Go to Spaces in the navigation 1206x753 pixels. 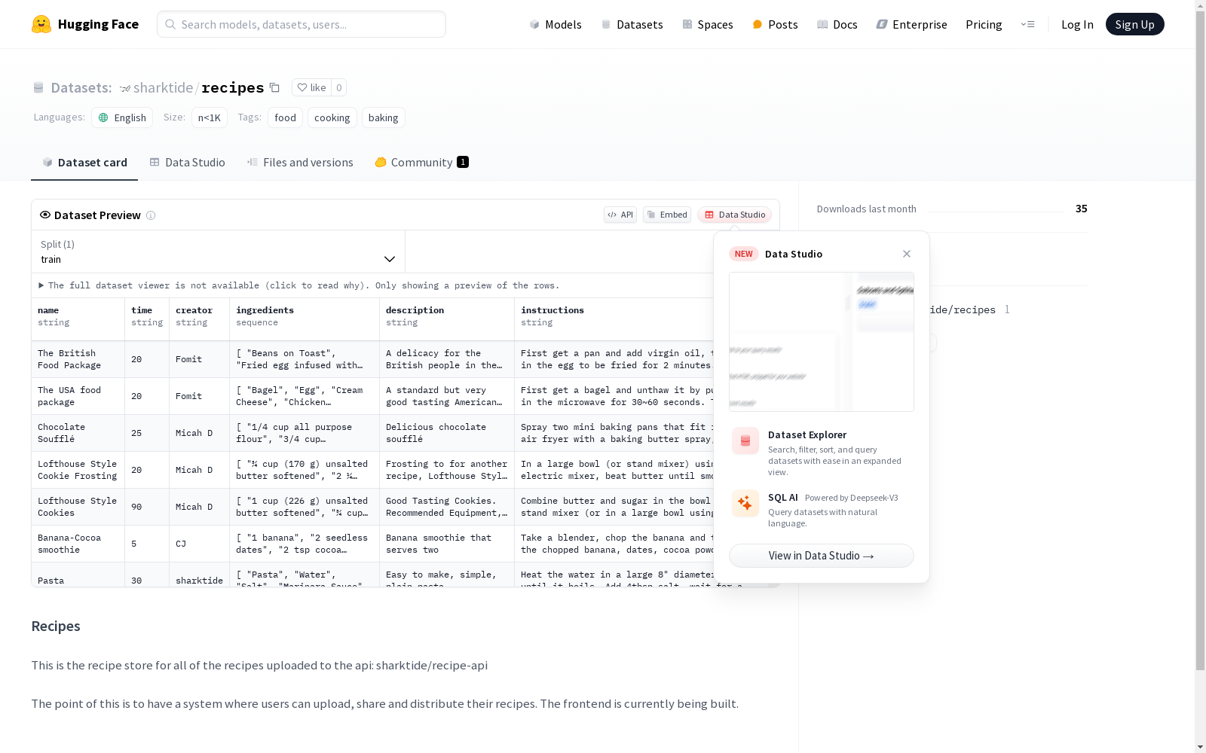707,24
